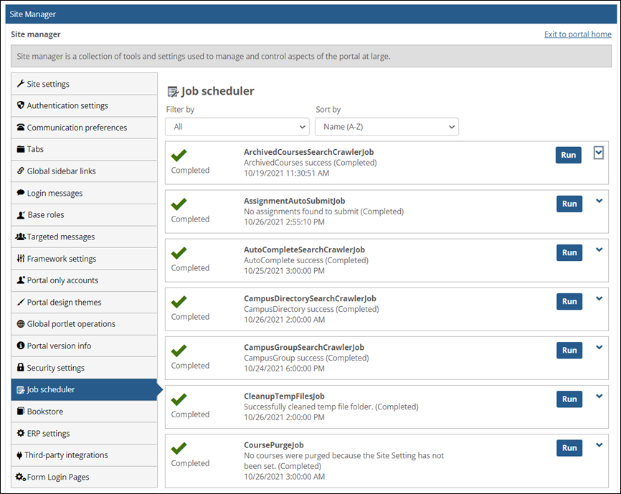
Task: Click the brush icon for Portal design themes
Action: [x=21, y=302]
